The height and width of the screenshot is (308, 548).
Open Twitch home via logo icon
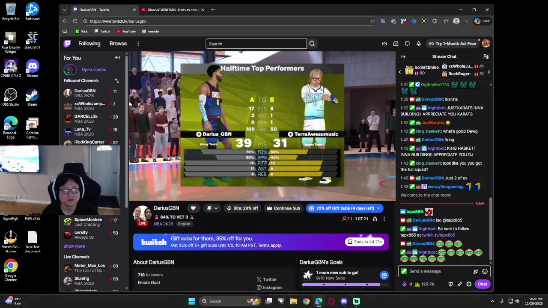[x=67, y=44]
